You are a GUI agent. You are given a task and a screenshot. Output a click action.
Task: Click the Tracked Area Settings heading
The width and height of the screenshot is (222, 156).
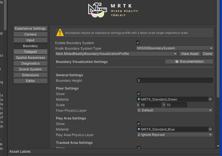tap(74, 142)
